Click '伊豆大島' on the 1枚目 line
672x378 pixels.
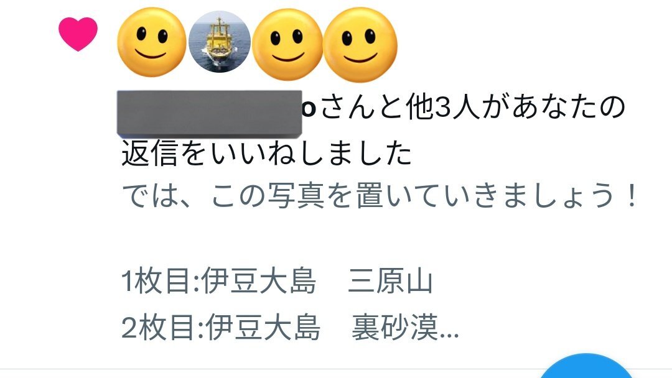259,281
